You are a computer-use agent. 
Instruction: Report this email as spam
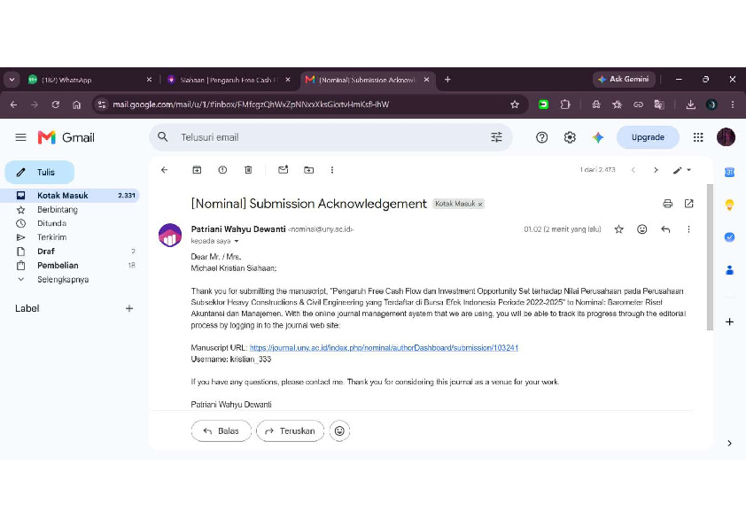point(222,170)
